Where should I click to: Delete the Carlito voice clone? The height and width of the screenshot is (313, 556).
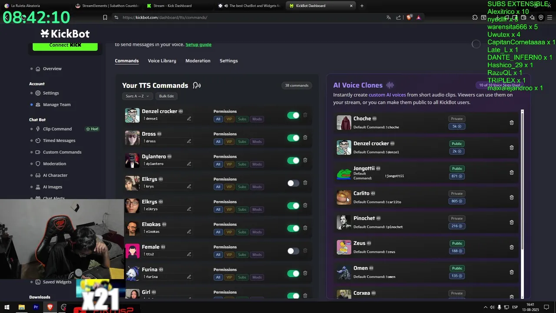pyautogui.click(x=511, y=197)
